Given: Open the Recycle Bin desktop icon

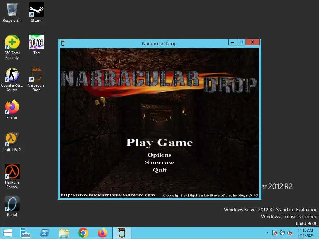Looking at the screenshot, I should click(x=12, y=12).
